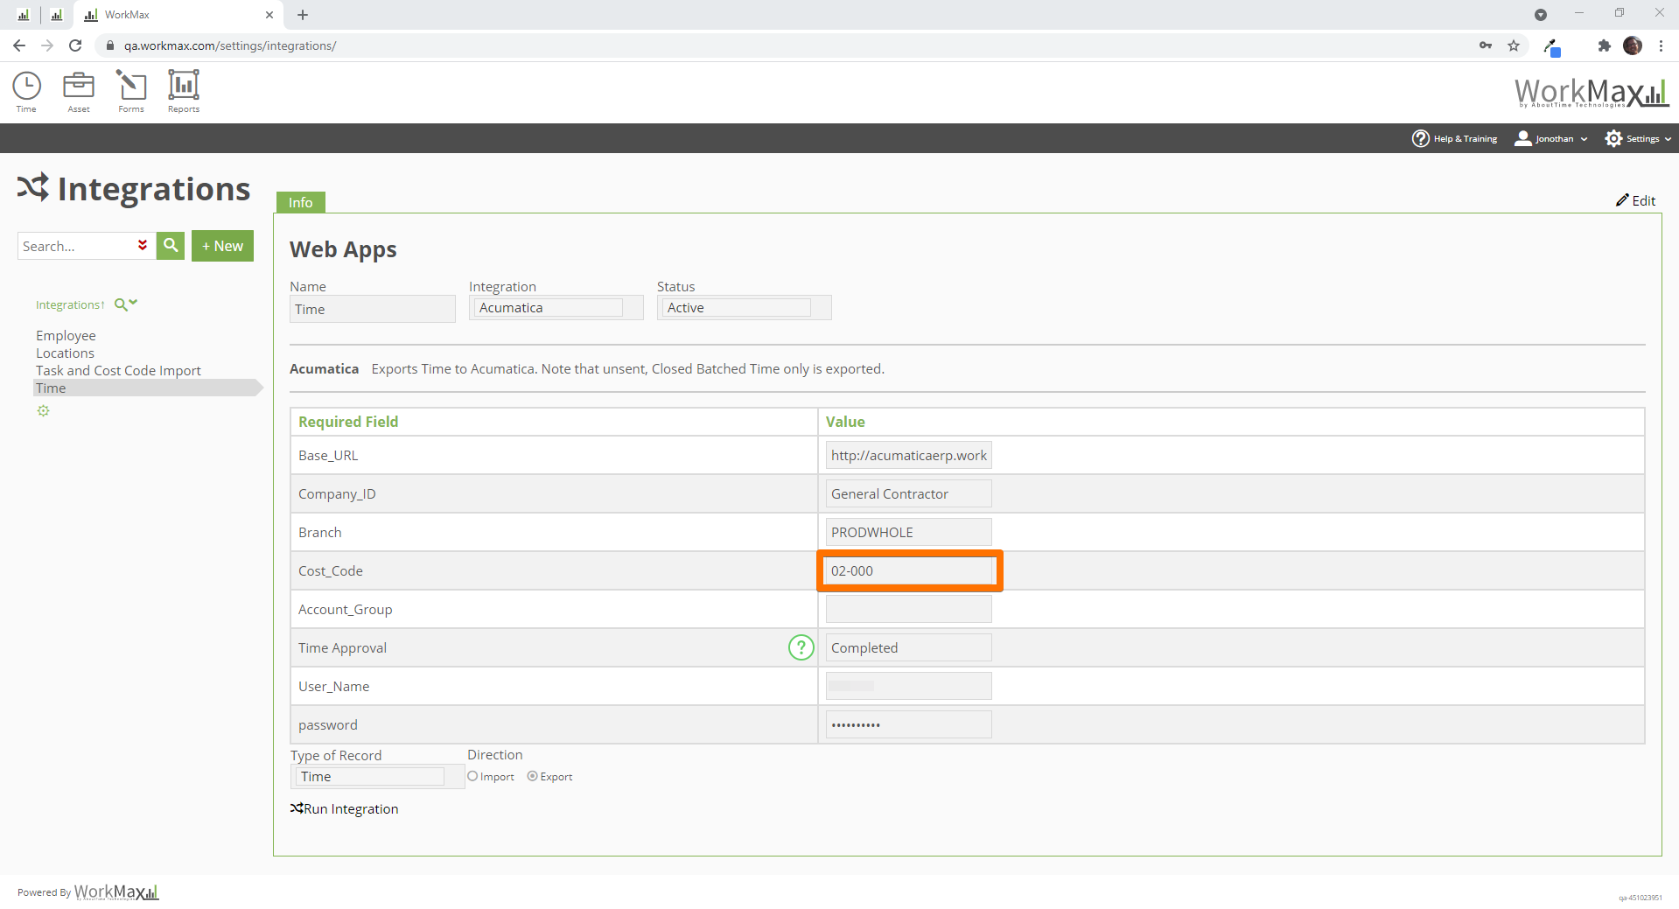
Task: Click the browser forward arrow
Action: pyautogui.click(x=47, y=45)
